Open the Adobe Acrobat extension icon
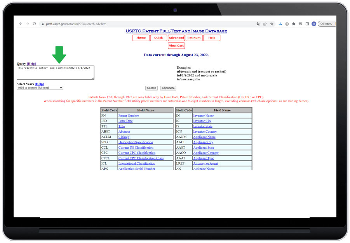The image size is (350, 243). (280, 24)
